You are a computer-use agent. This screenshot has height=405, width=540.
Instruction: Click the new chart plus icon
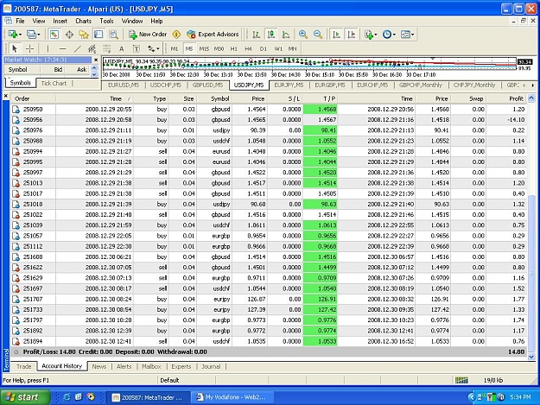tap(13, 34)
